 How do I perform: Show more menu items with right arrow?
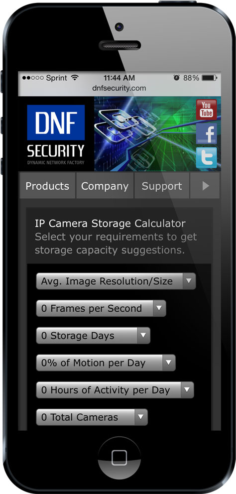pos(205,186)
